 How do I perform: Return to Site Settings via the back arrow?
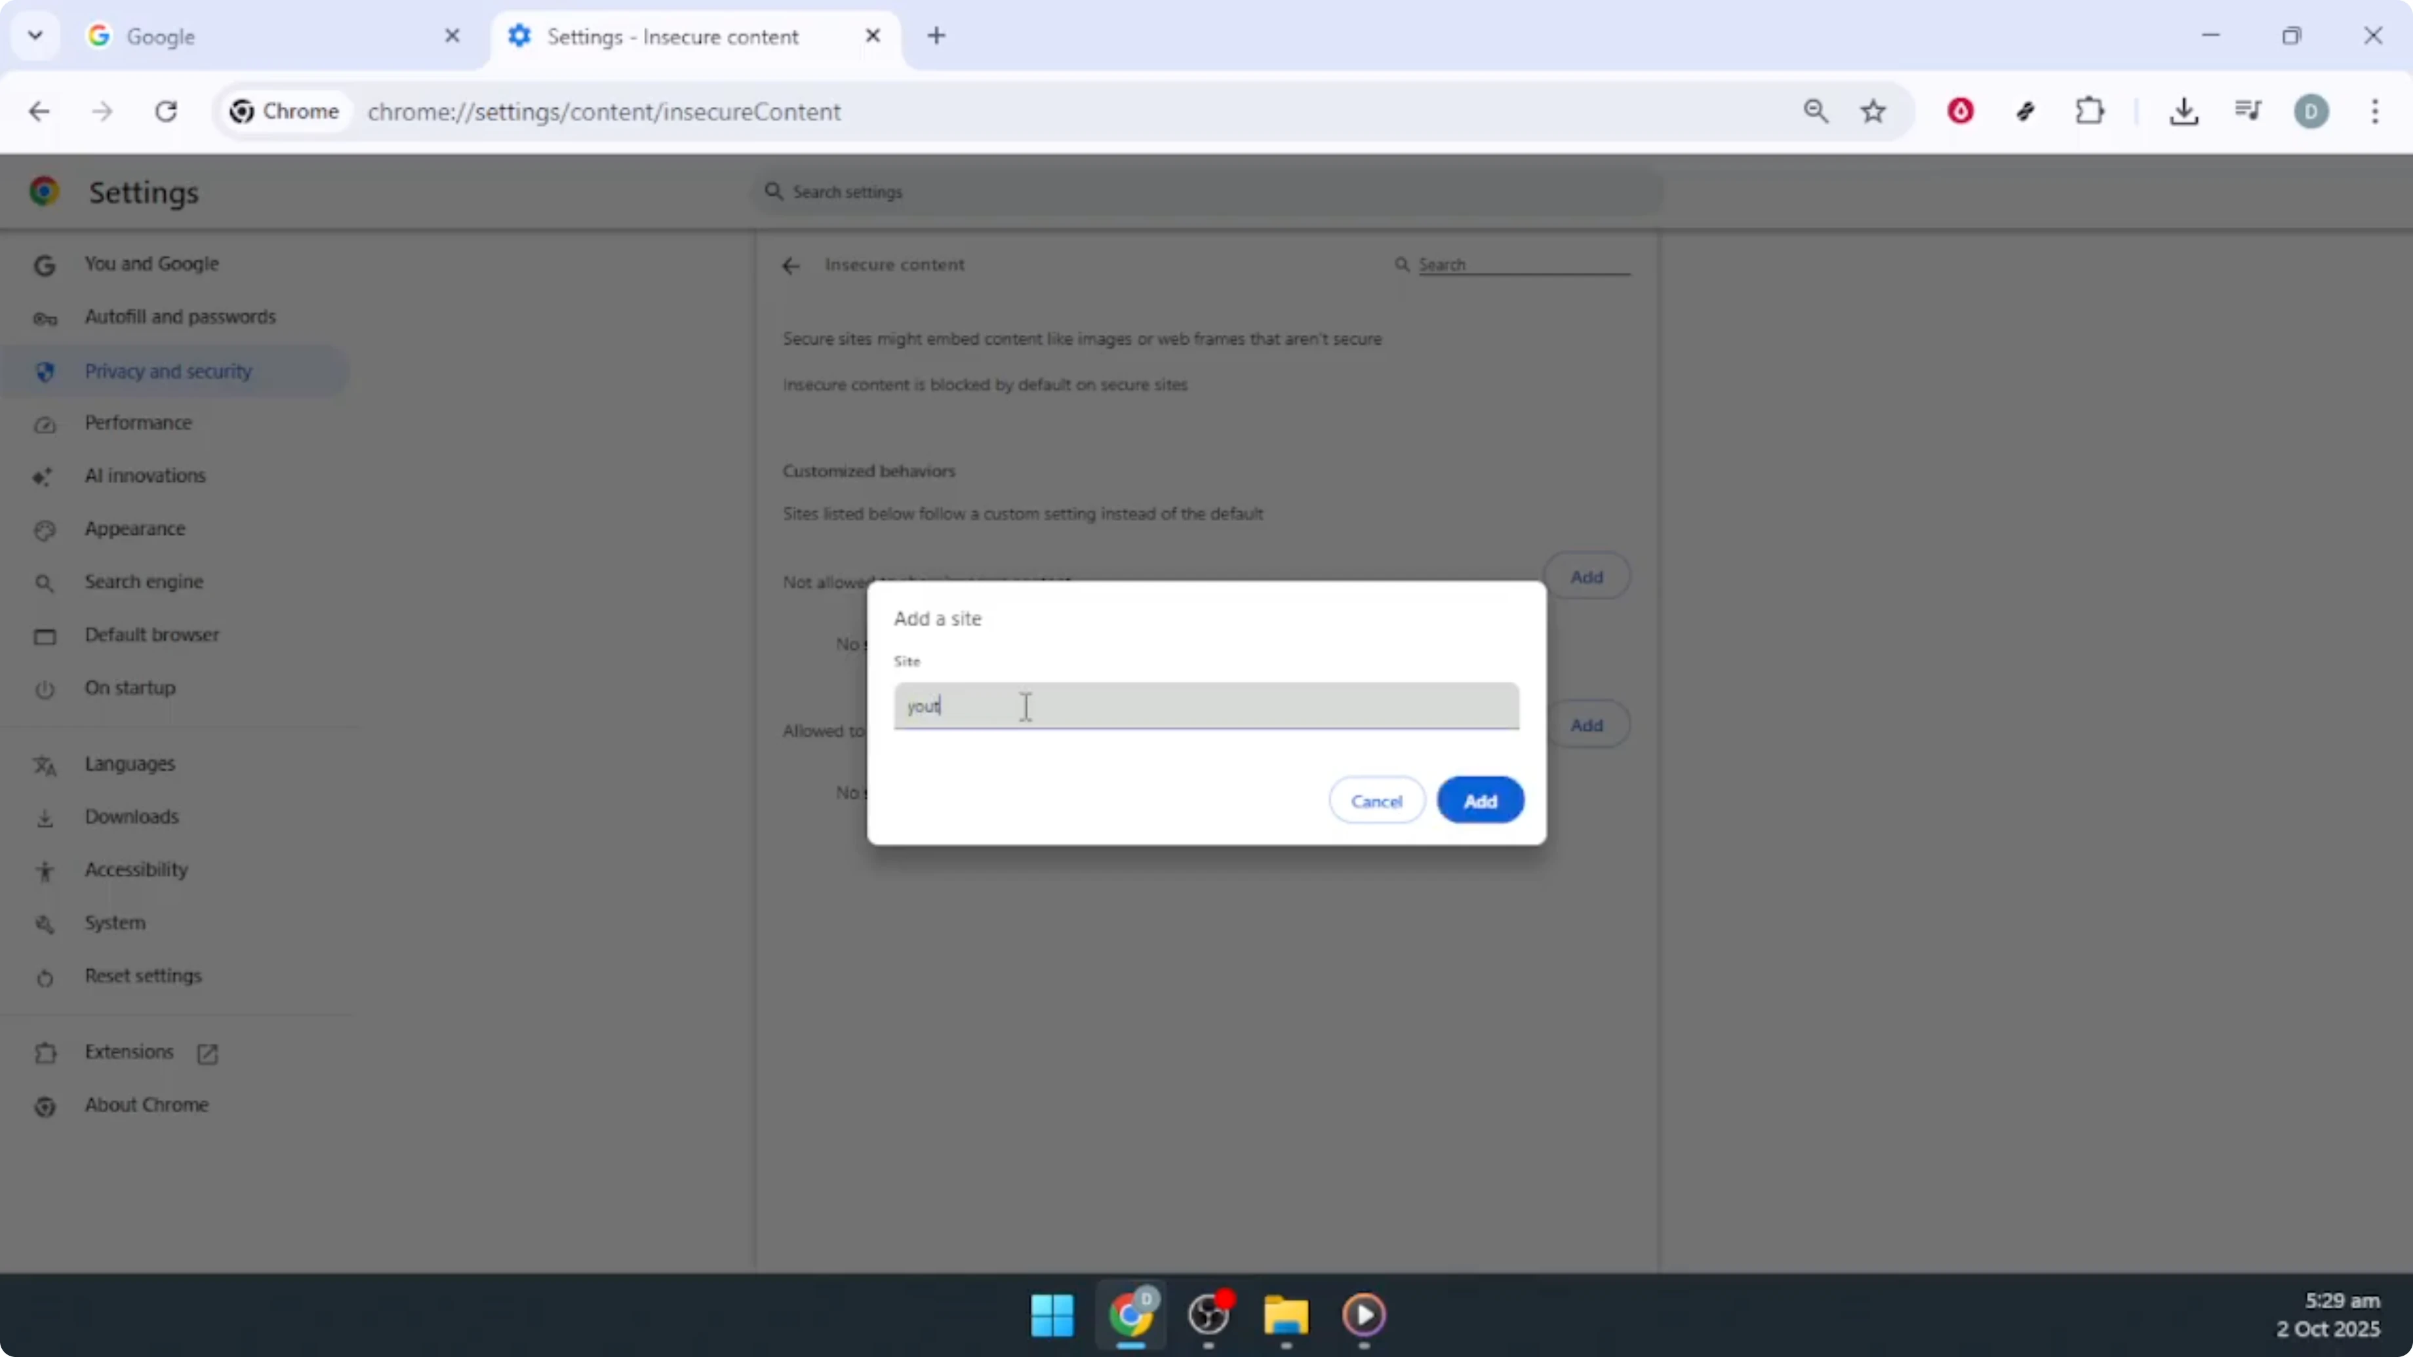click(x=791, y=265)
